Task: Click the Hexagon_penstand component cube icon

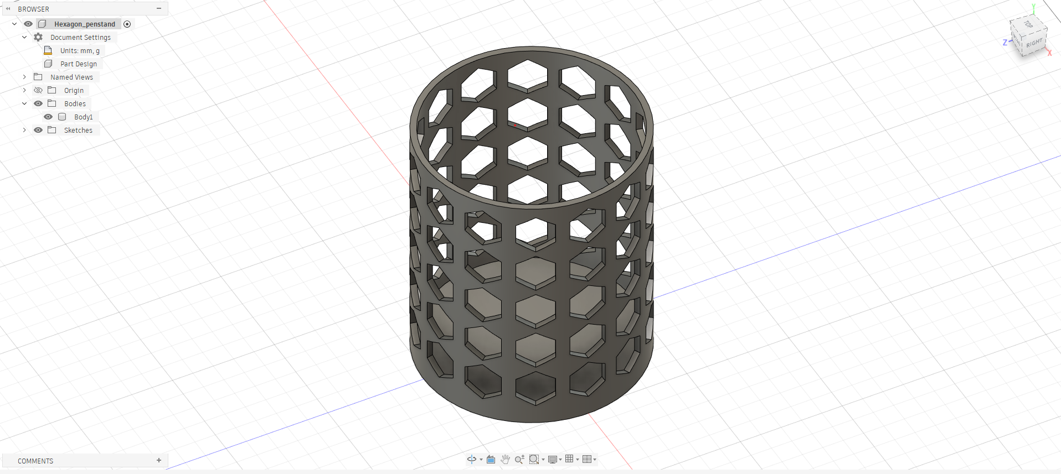Action: (42, 24)
